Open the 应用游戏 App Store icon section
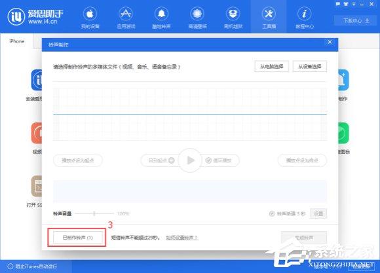The image size is (380, 273). (126, 18)
